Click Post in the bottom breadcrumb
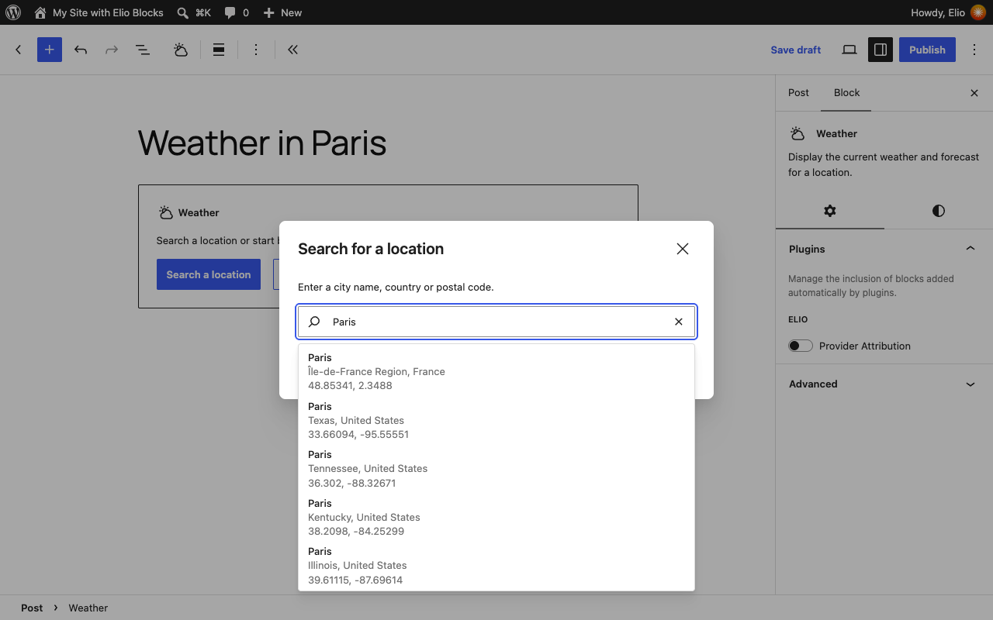The height and width of the screenshot is (620, 993). [32, 608]
